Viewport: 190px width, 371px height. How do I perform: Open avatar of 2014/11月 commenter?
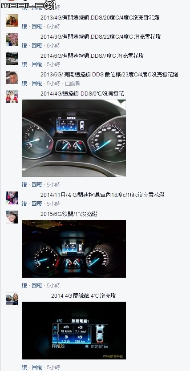tap(12, 198)
